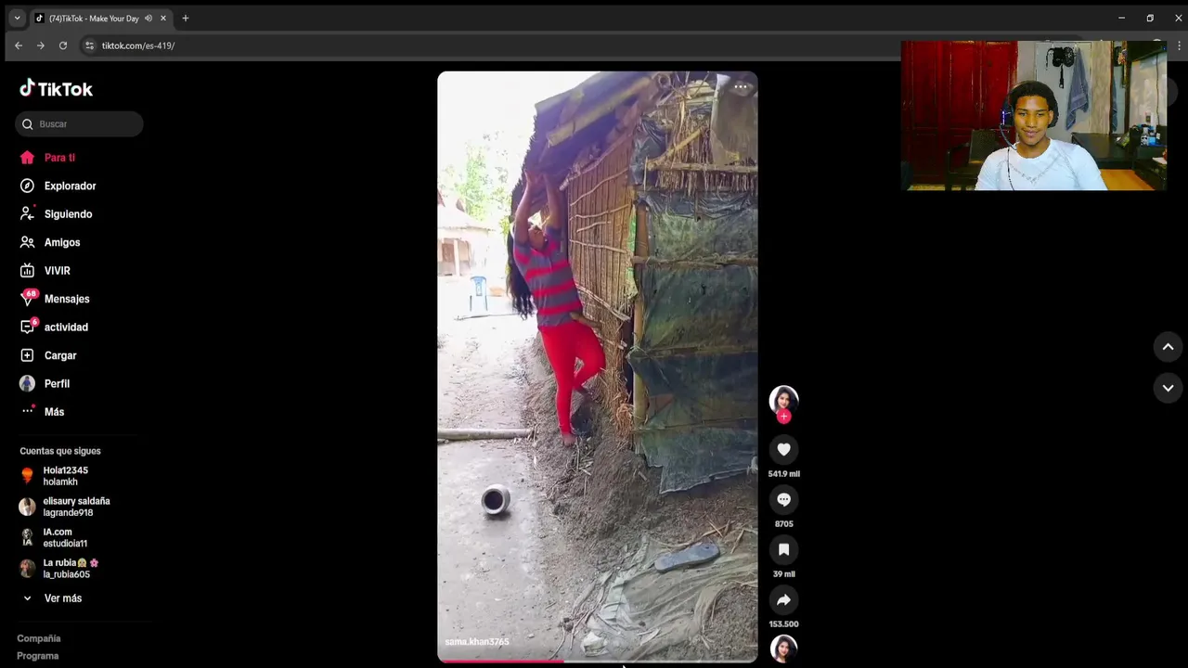Open a new browser tab
Screen dimensions: 1188x668
tap(186, 19)
